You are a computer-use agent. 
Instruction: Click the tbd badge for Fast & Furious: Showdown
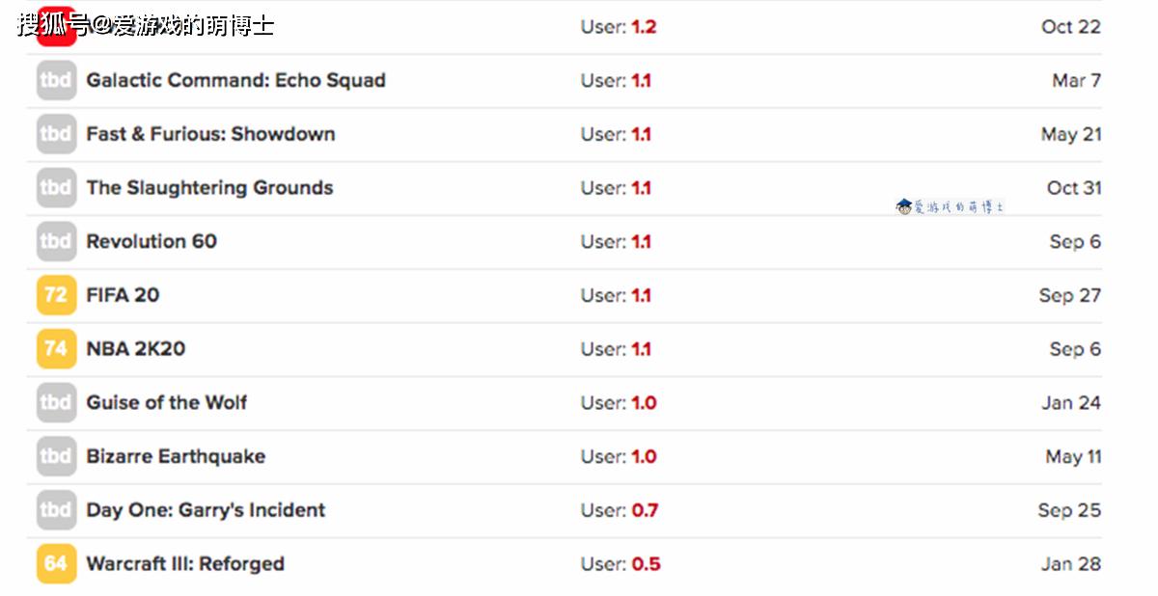[56, 134]
